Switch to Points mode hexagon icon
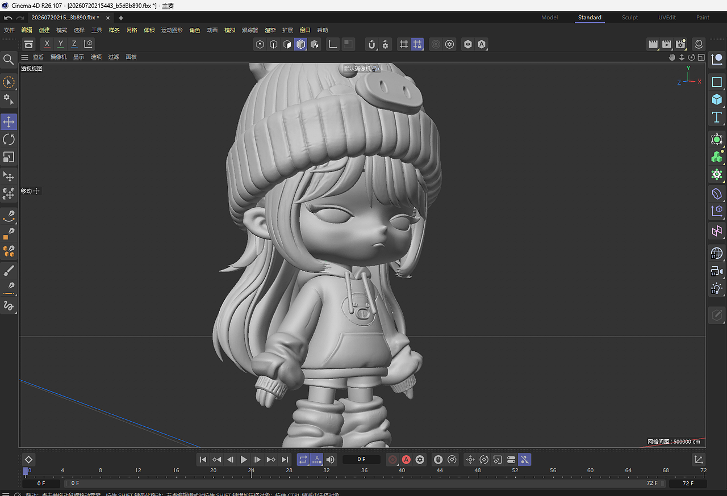 (x=260, y=44)
